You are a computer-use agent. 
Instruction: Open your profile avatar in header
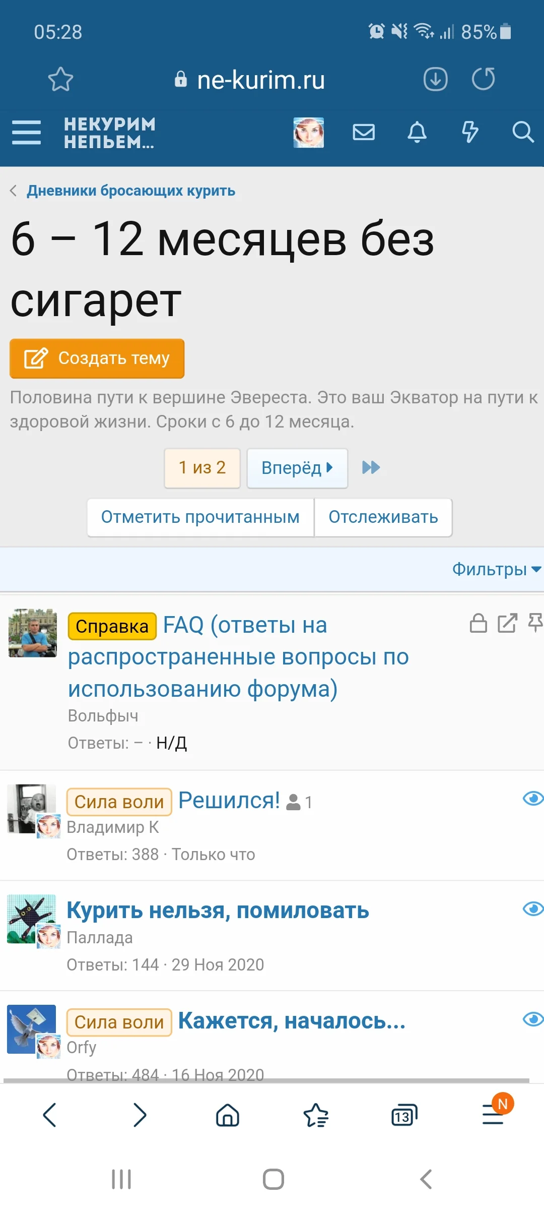coord(308,133)
